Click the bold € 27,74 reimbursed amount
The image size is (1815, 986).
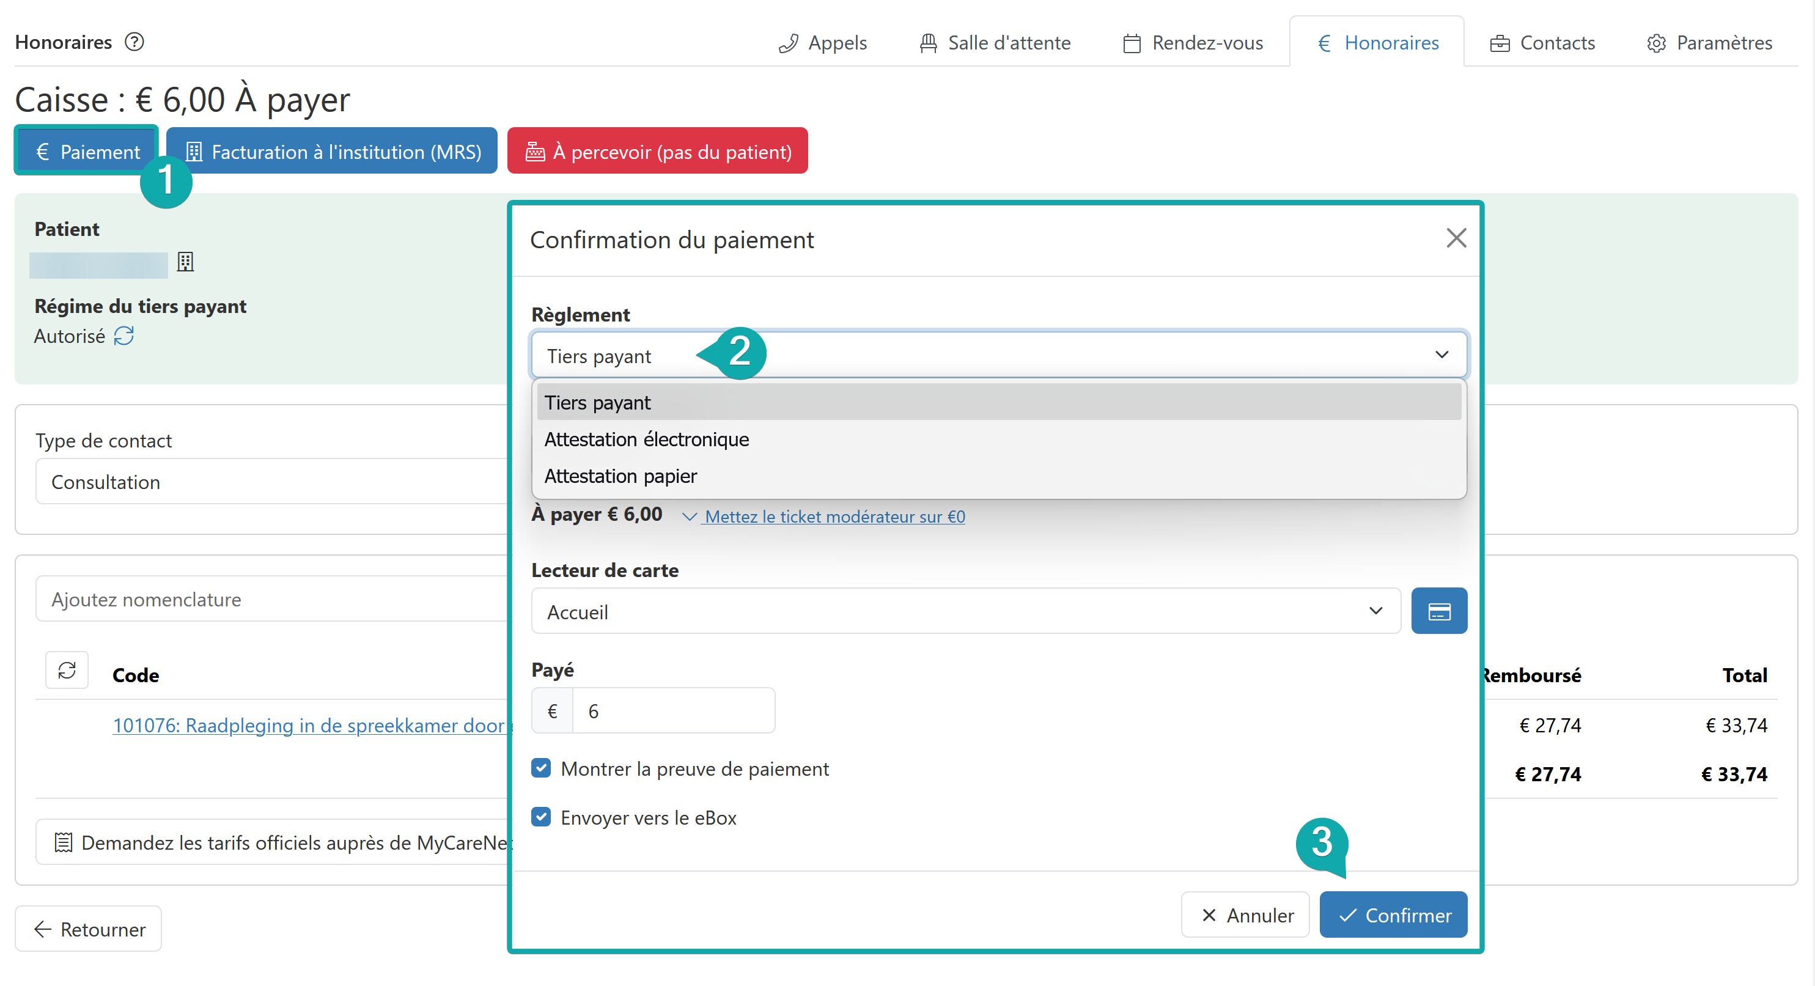[1548, 774]
